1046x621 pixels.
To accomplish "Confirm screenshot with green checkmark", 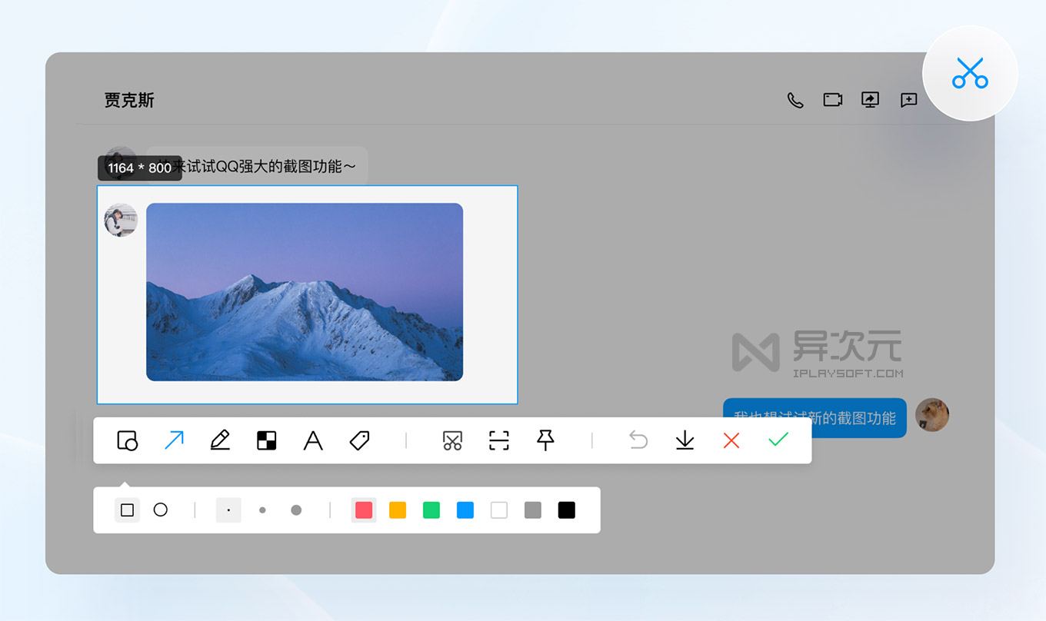I will pos(778,440).
